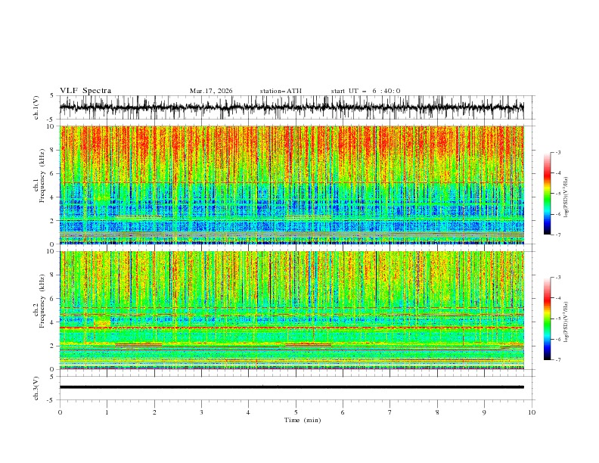This screenshot has height=463, width=599.
Task: Click the ch.1 voltage waveform plot
Action: (x=292, y=107)
